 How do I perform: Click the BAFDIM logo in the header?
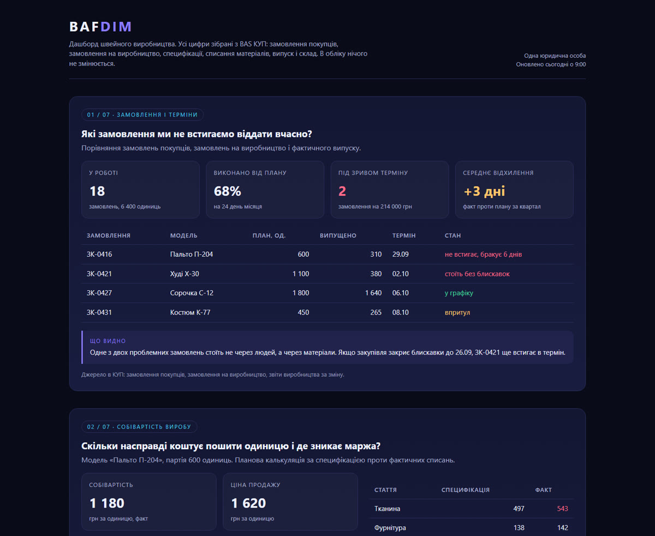coord(101,27)
